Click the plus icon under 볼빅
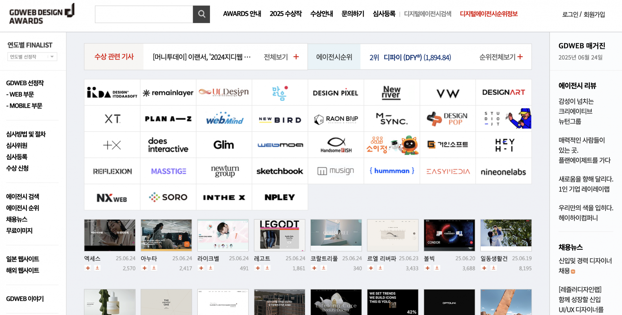Image resolution: width=622 pixels, height=315 pixels. point(428,268)
